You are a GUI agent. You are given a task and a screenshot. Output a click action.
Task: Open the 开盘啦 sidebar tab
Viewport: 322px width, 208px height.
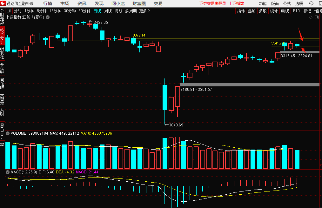(2, 68)
